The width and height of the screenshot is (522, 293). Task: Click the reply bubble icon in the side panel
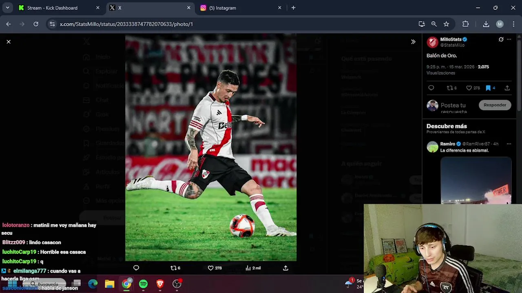coord(431,88)
